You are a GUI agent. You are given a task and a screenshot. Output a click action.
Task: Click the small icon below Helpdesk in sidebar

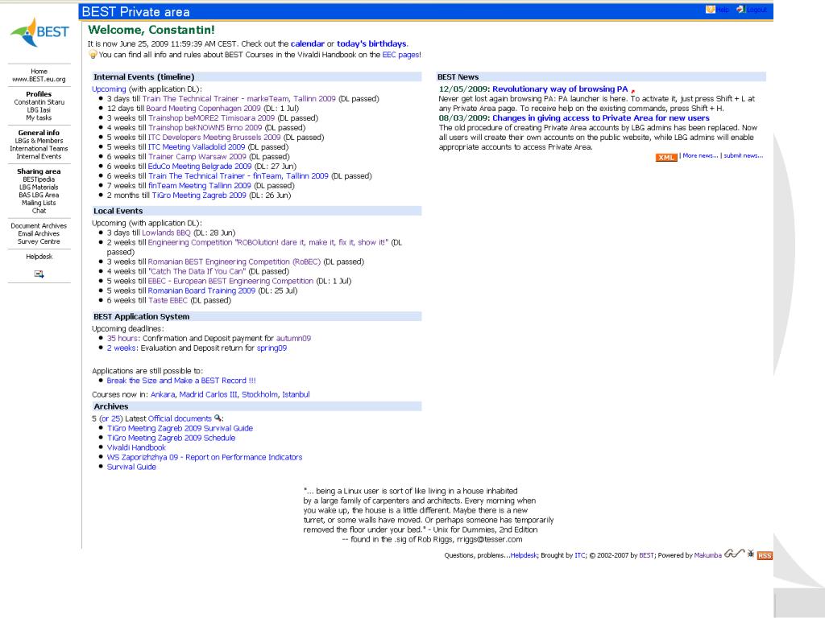(39, 274)
